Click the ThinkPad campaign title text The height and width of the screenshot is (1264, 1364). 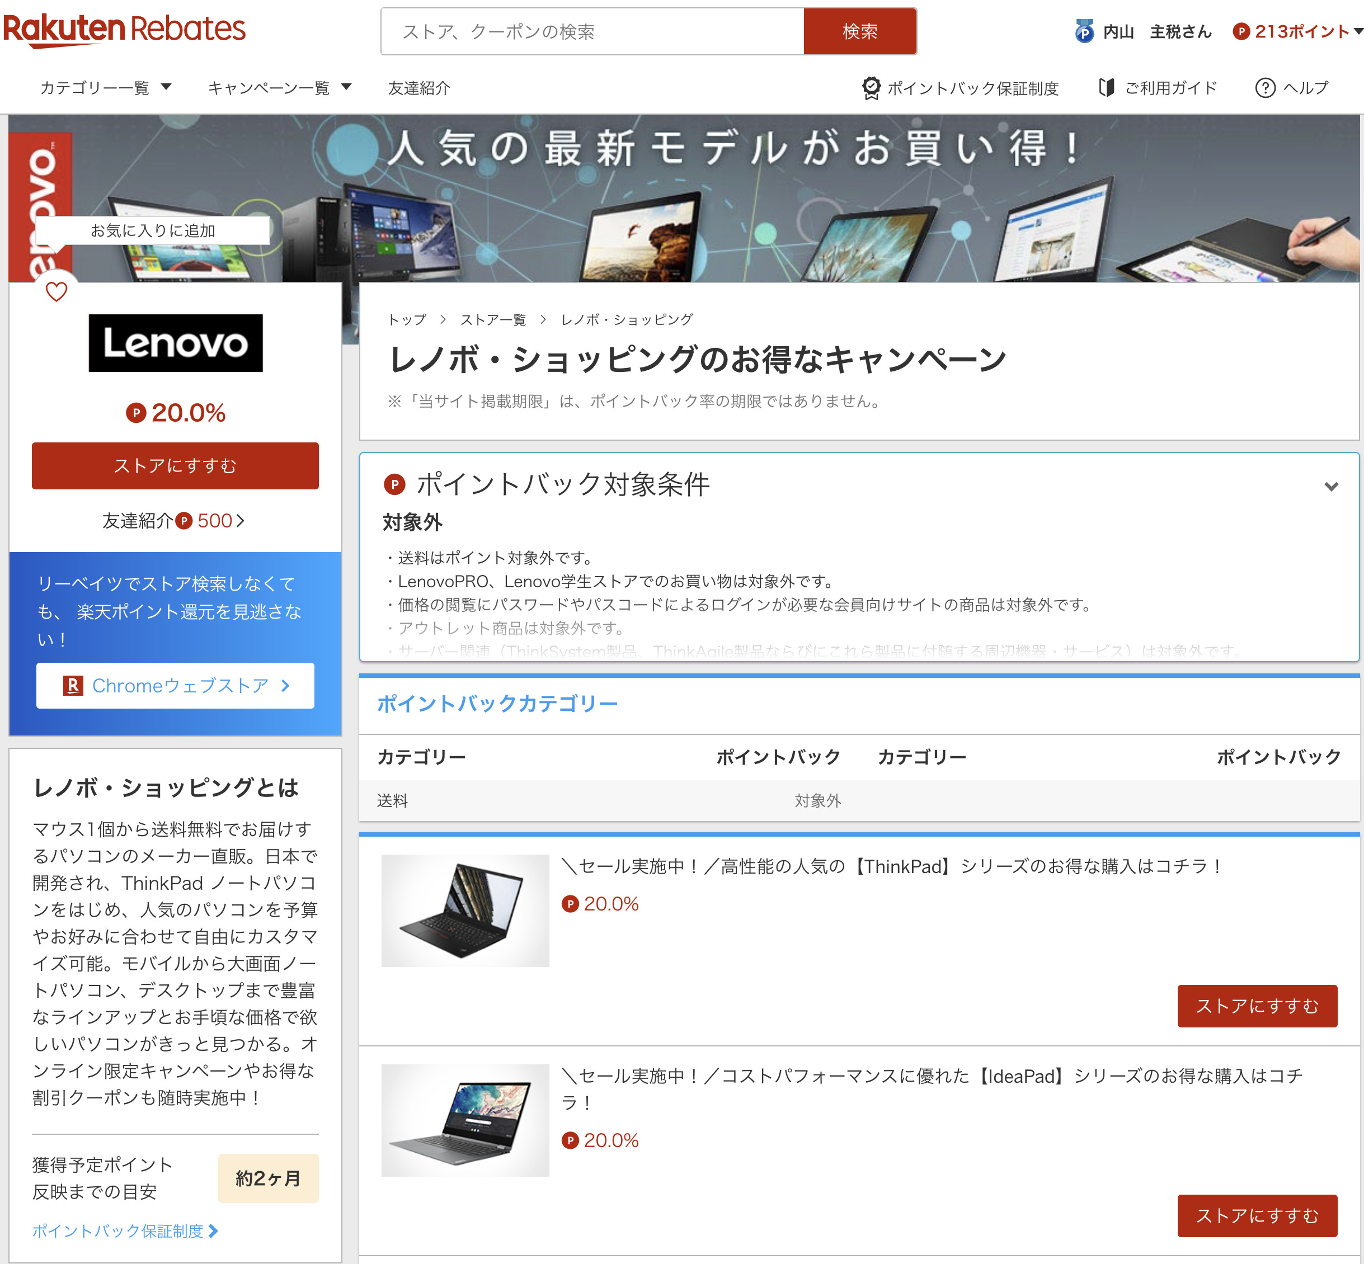892,866
